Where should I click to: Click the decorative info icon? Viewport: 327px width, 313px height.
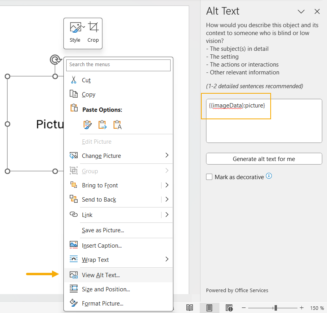coord(269,176)
